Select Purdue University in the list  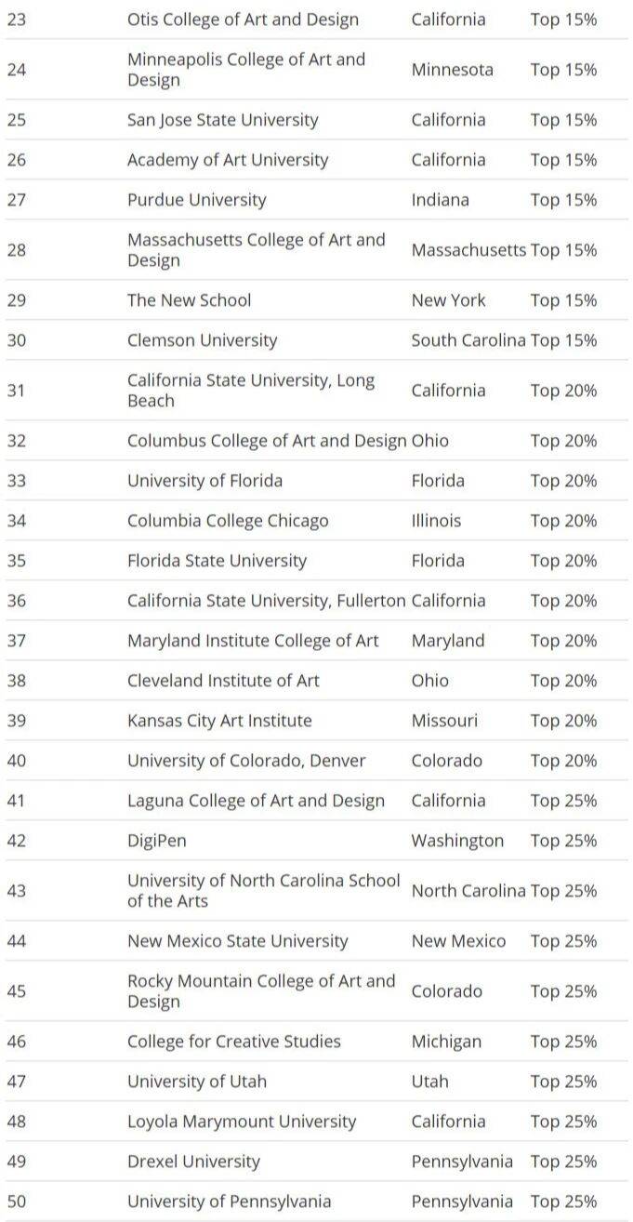pos(196,200)
